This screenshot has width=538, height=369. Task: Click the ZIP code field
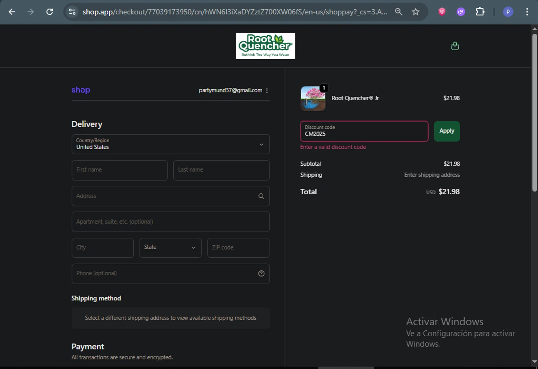pyautogui.click(x=238, y=247)
